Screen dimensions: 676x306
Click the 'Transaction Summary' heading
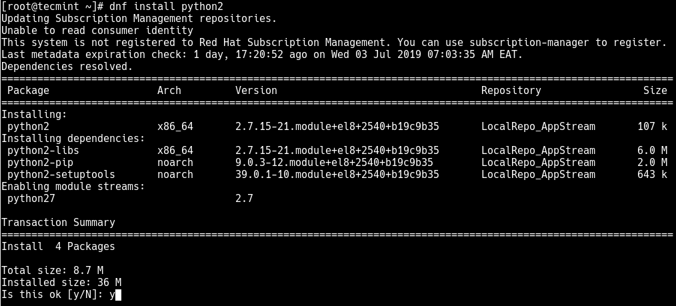coord(58,223)
